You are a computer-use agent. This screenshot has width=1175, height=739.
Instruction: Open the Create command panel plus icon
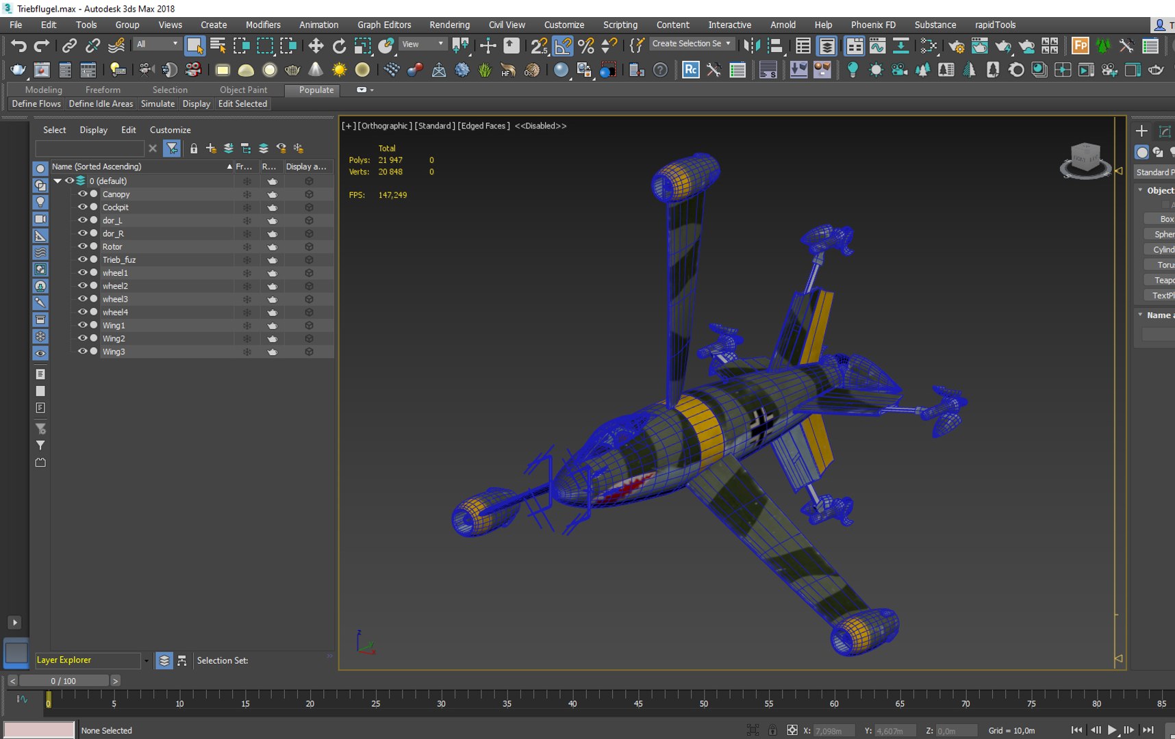click(1141, 131)
